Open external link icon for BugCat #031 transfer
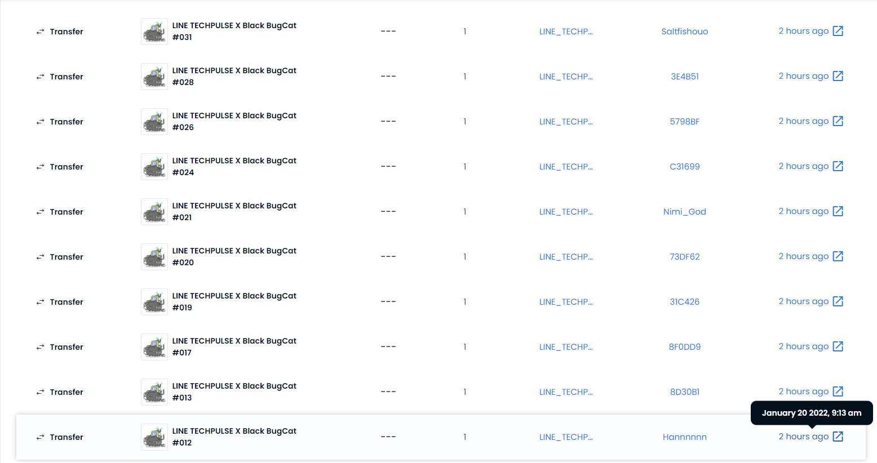Image resolution: width=877 pixels, height=463 pixels. 838,31
